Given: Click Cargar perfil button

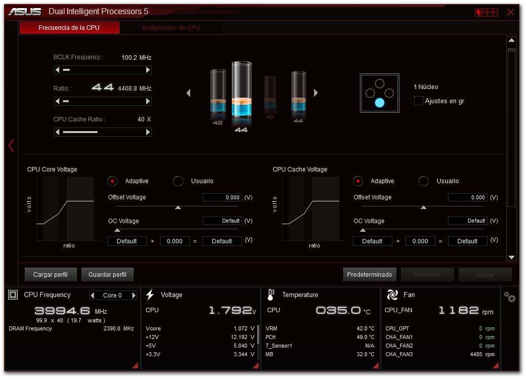Looking at the screenshot, I should (51, 274).
